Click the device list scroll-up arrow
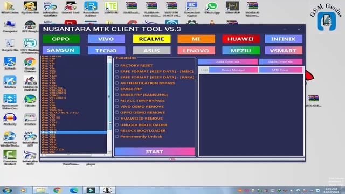This screenshot has height=194, width=345. point(109,58)
